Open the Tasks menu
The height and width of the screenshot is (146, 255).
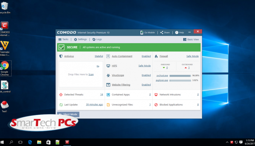coord(64,39)
